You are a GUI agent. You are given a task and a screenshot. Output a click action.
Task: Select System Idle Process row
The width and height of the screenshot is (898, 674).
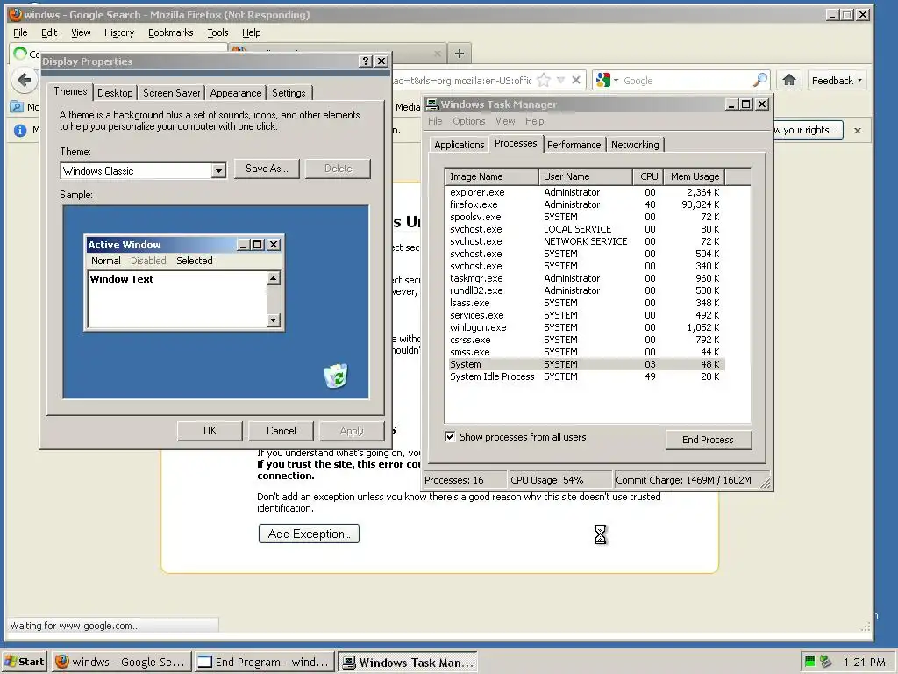585,376
